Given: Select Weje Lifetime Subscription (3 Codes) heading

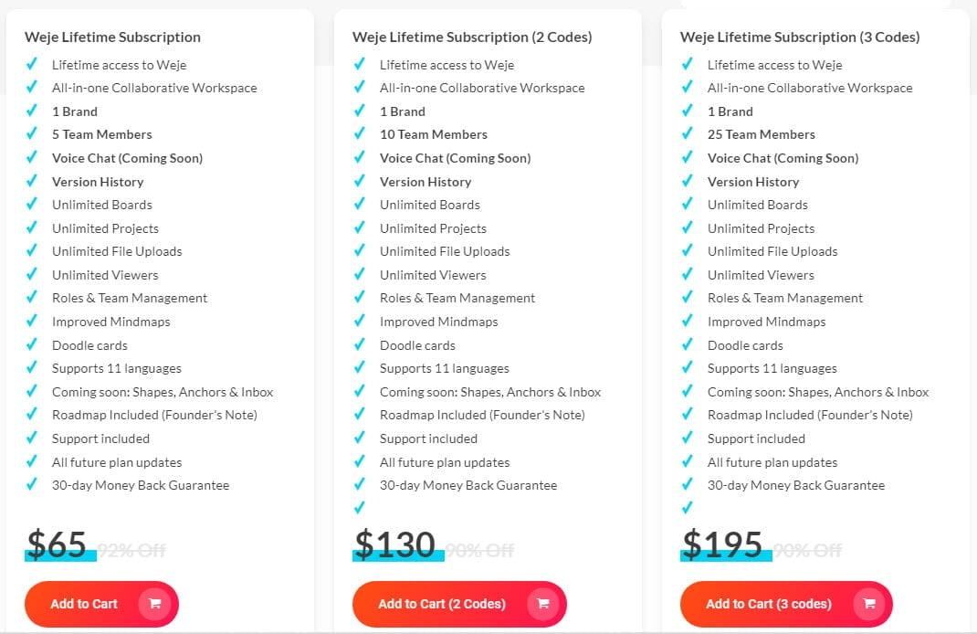Looking at the screenshot, I should 800,37.
